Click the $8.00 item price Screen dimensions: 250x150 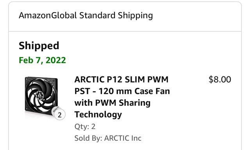(x=220, y=79)
